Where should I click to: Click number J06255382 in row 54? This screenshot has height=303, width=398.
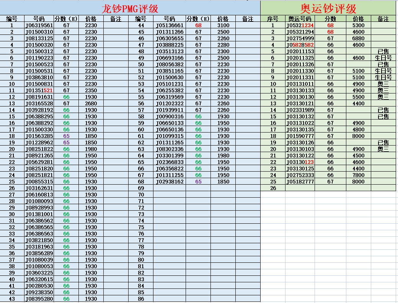click(x=170, y=90)
